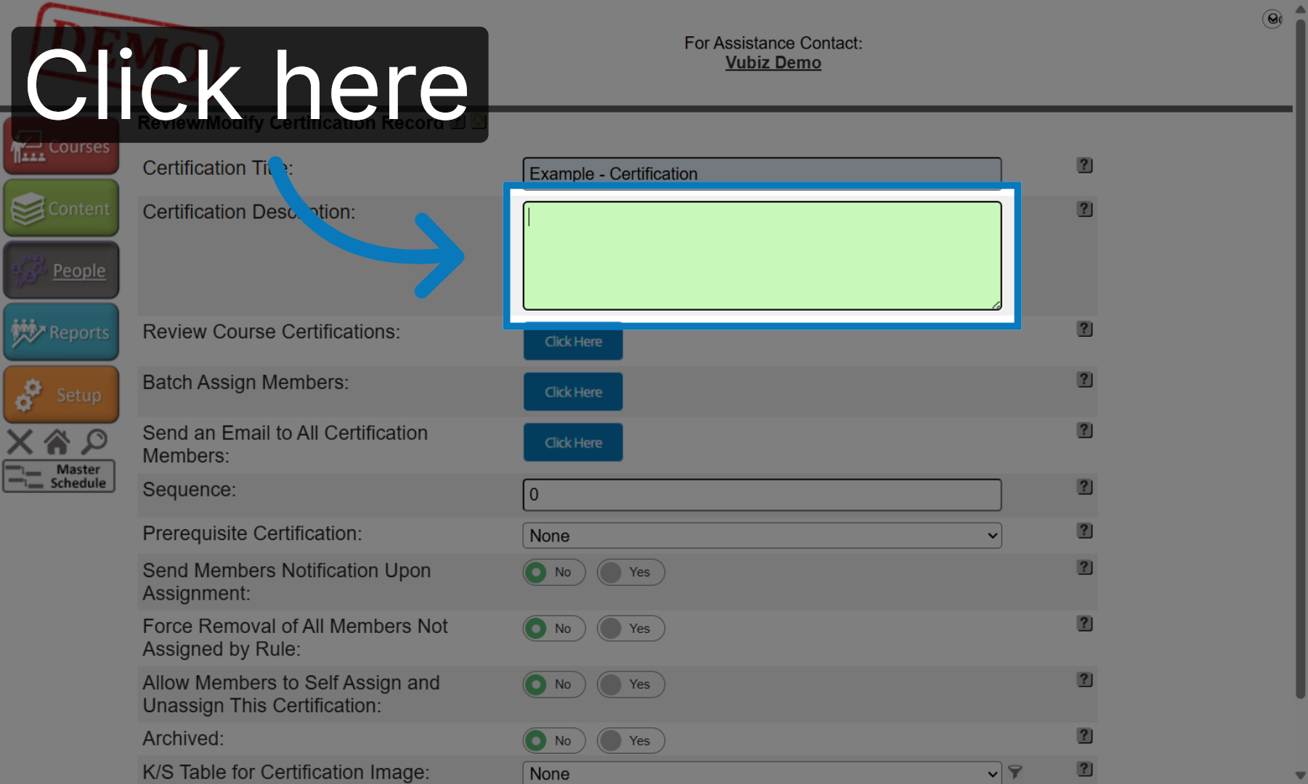Open the Reports sidebar menu
The image size is (1308, 784).
(61, 332)
